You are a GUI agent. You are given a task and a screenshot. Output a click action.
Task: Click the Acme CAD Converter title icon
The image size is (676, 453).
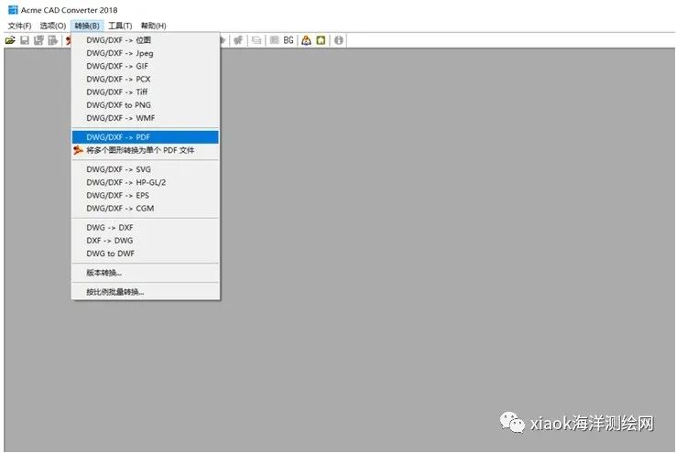tap(13, 10)
